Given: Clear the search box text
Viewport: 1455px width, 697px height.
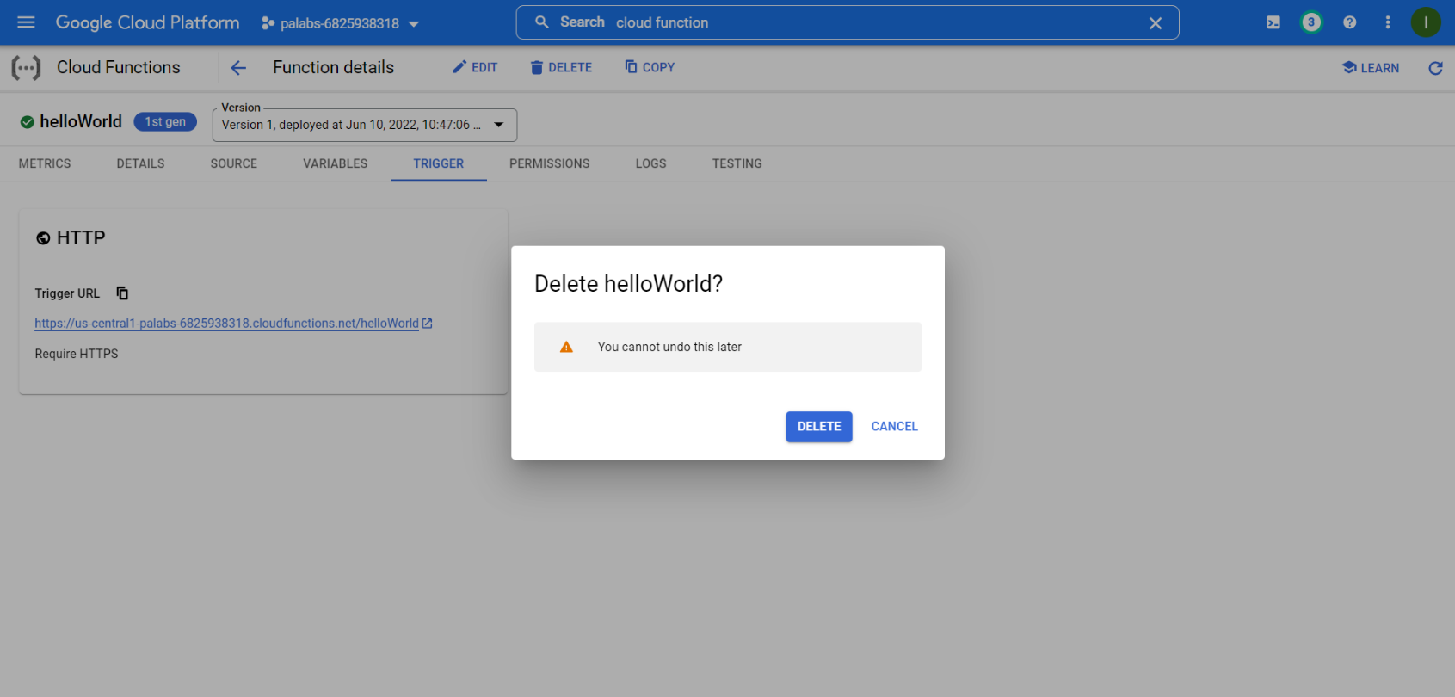Looking at the screenshot, I should (x=1155, y=23).
